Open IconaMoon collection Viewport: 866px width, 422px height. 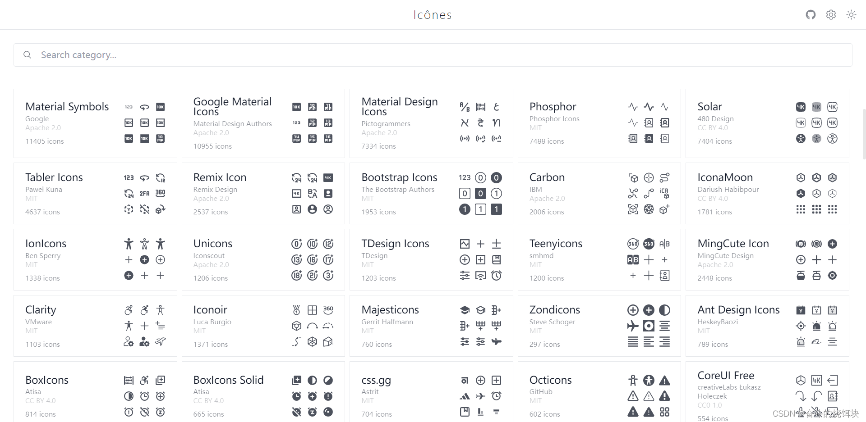point(767,194)
